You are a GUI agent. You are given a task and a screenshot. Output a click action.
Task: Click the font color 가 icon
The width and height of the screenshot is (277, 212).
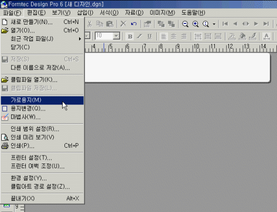pos(232,36)
